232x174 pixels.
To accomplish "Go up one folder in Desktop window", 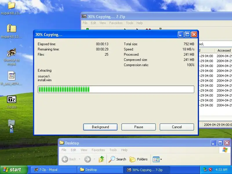I will tap(101, 159).
